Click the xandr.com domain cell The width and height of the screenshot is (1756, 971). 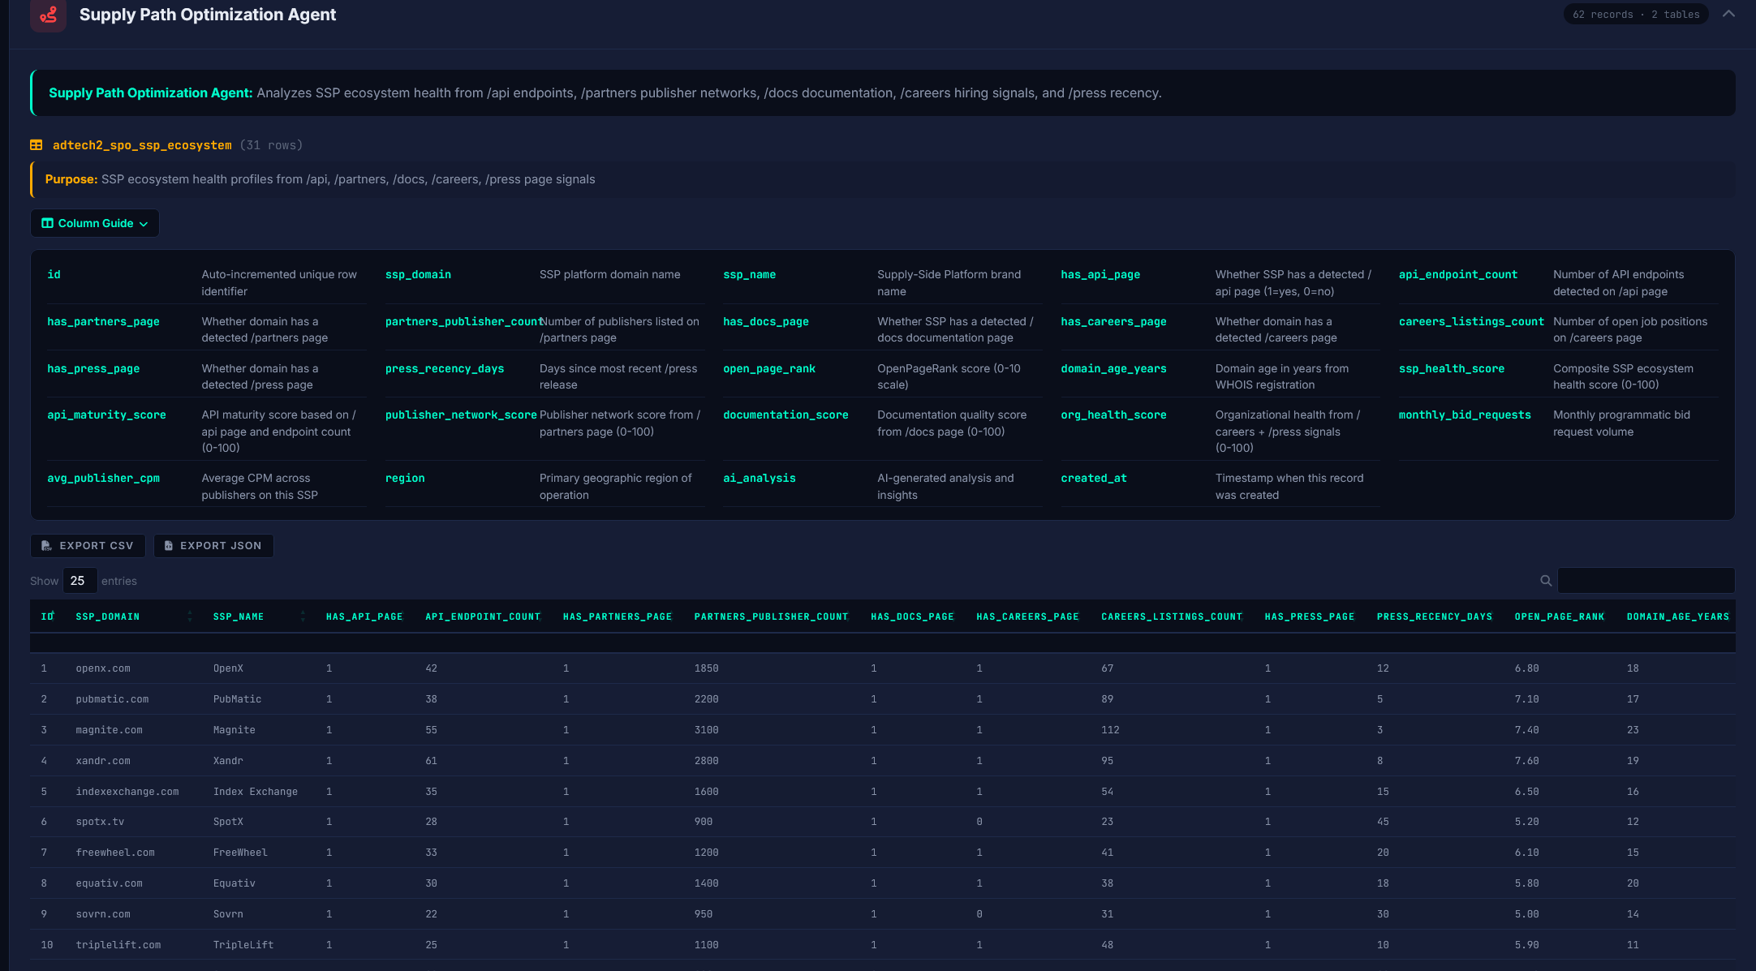[103, 761]
